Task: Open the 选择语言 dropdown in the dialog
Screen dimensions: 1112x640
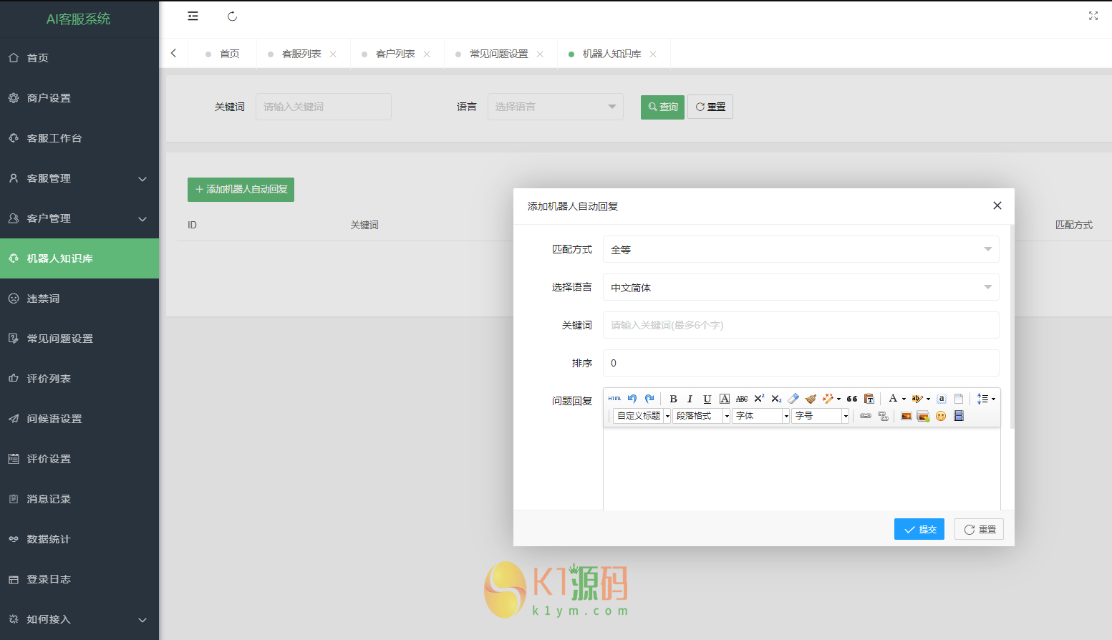Action: [801, 287]
